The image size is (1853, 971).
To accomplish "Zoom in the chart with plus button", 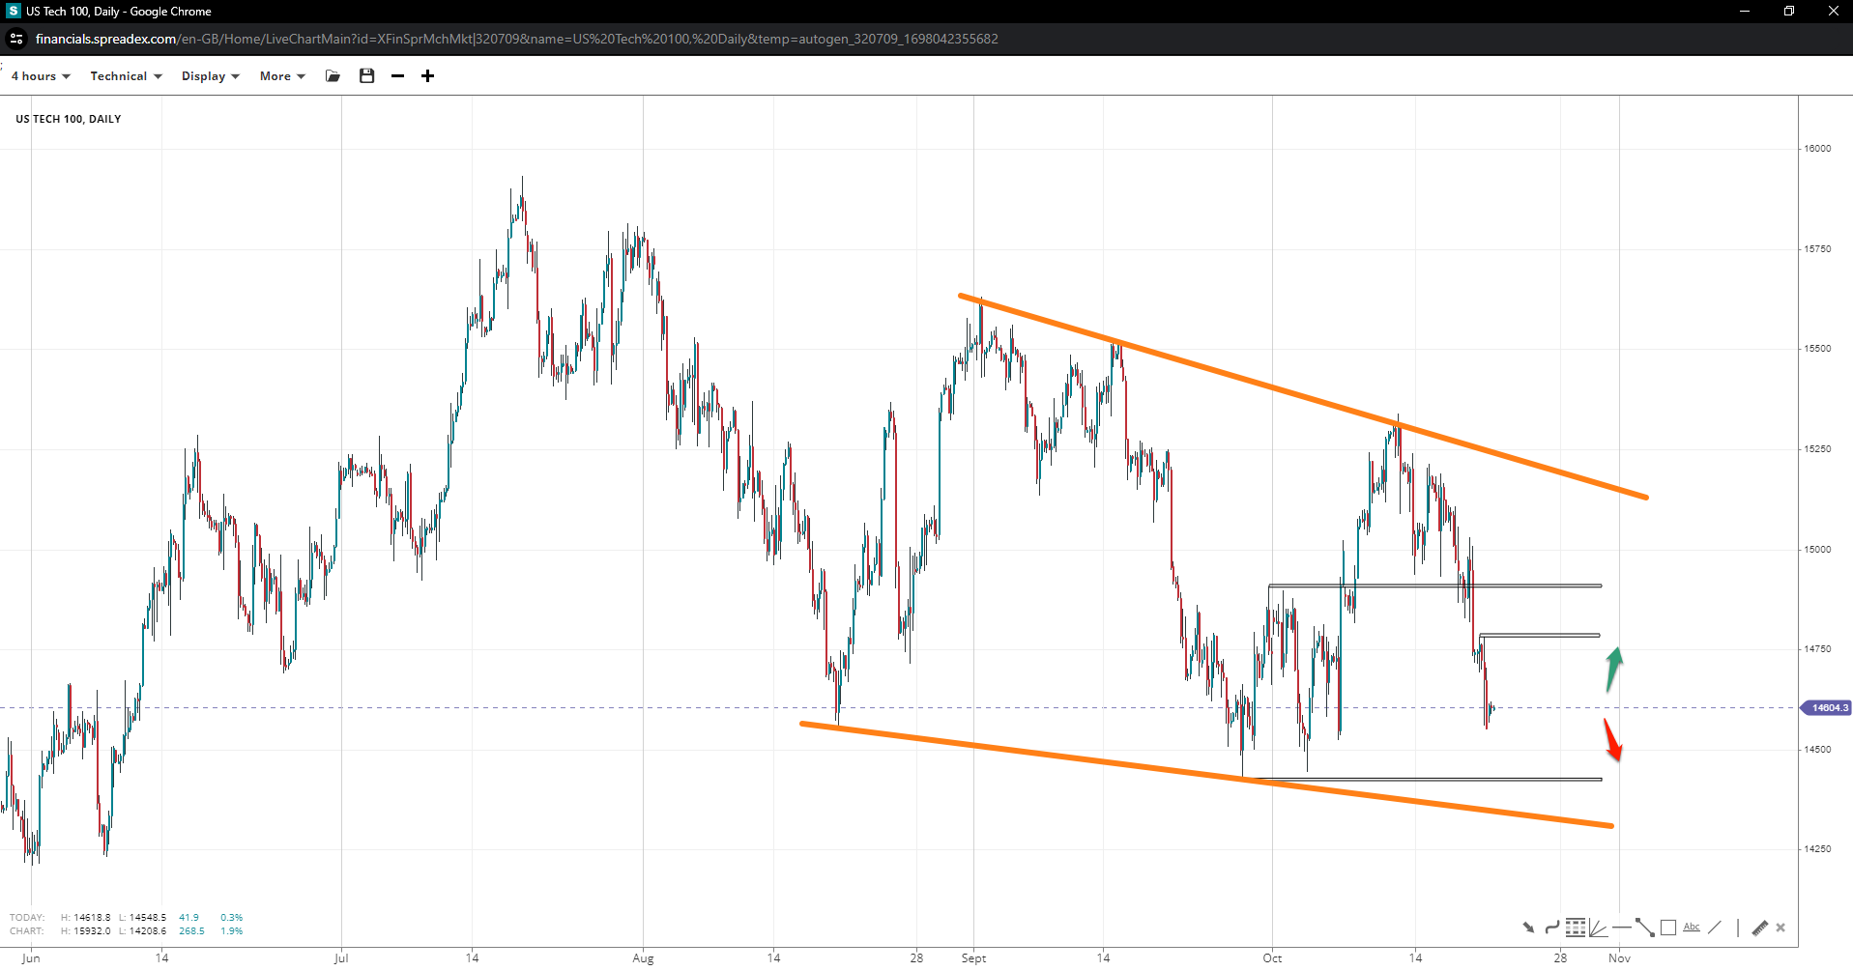I will [x=427, y=76].
